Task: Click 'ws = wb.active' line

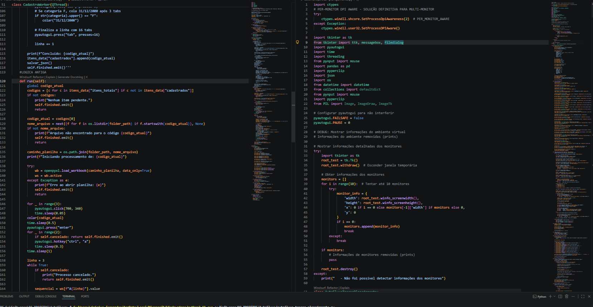Action: tap(48, 176)
